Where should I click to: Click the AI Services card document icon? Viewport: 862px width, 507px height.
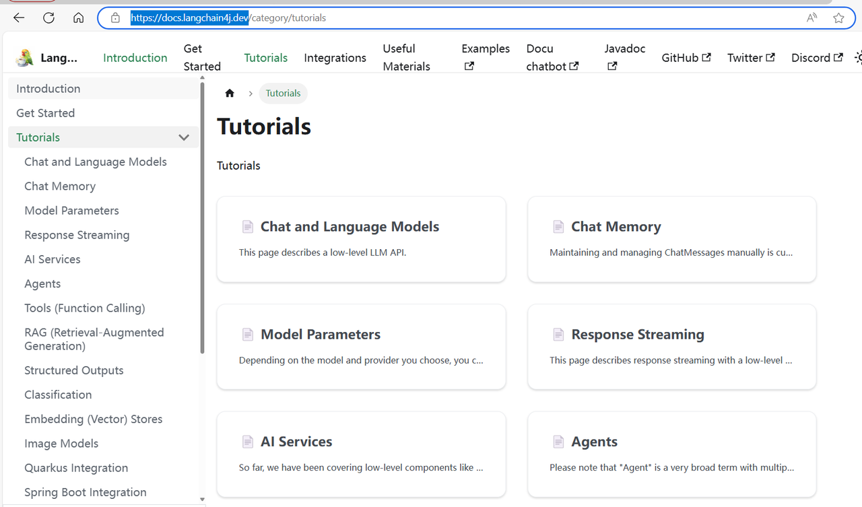(x=248, y=442)
